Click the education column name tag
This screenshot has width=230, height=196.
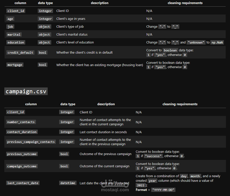pyautogui.click(x=16, y=42)
